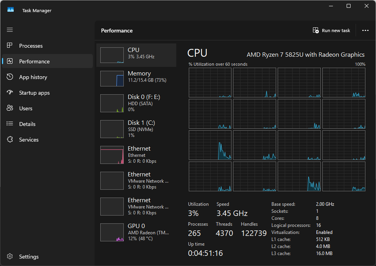Image resolution: width=376 pixels, height=266 pixels.
Task: Click the Details list icon
Action: coord(10,124)
